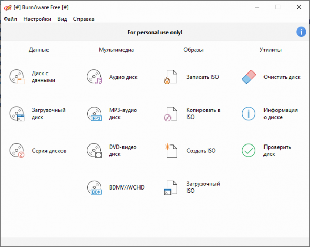This screenshot has width=310, height=247.
Task: Click the 'Проверить диск' label
Action: click(x=277, y=151)
